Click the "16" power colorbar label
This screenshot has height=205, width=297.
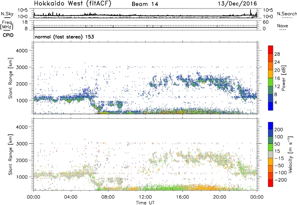click(x=277, y=78)
